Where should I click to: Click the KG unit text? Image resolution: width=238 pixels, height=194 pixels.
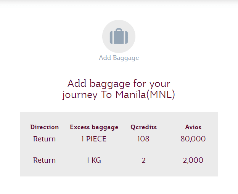click(96, 160)
